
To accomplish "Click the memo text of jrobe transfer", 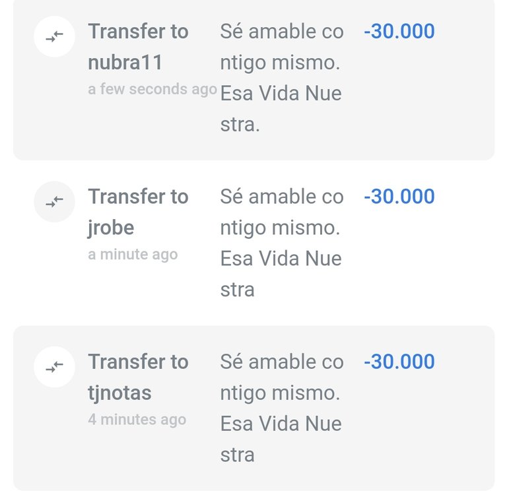I will coord(282,243).
